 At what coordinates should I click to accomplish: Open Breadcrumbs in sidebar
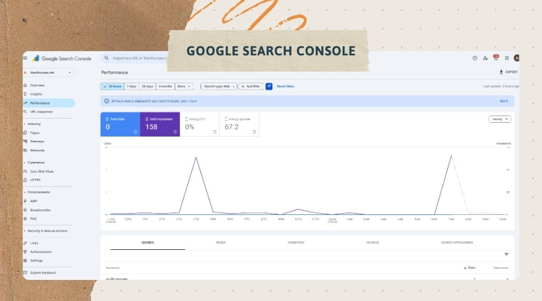[40, 209]
